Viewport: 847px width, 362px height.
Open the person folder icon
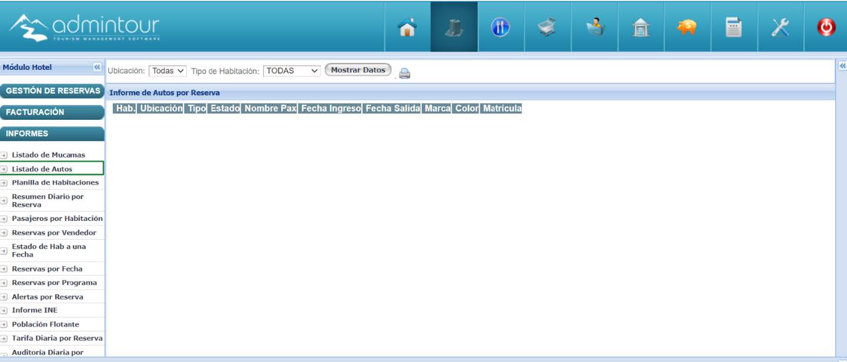coord(594,27)
